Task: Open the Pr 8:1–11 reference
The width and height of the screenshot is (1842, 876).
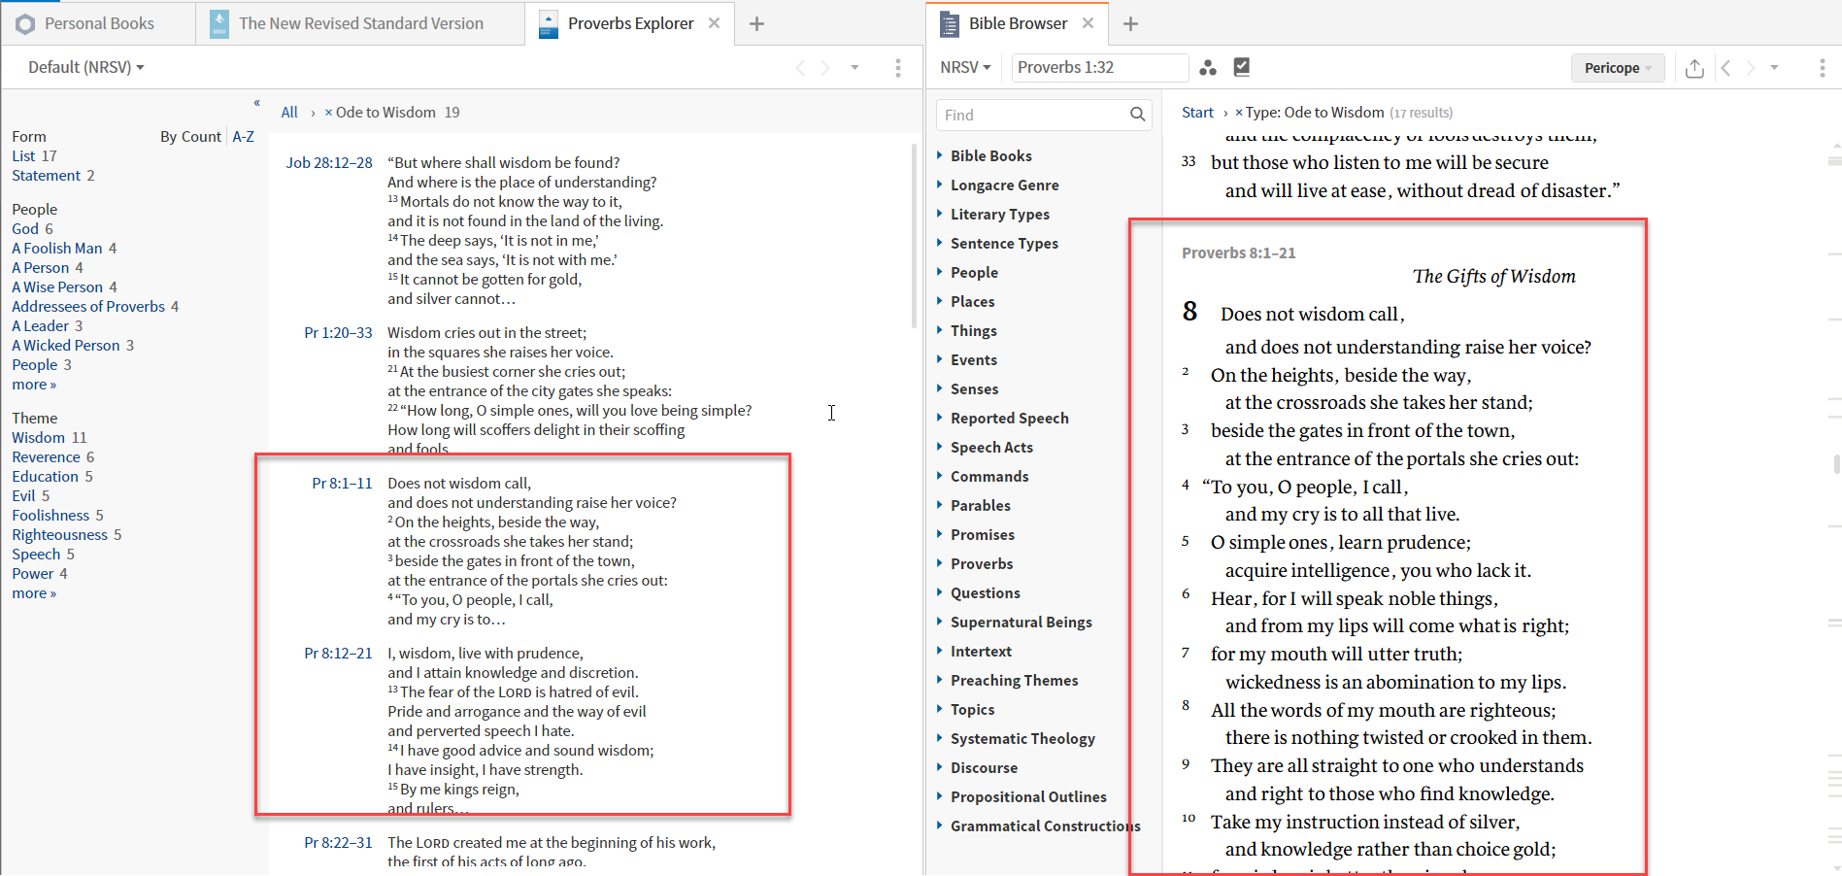Action: coord(342,484)
